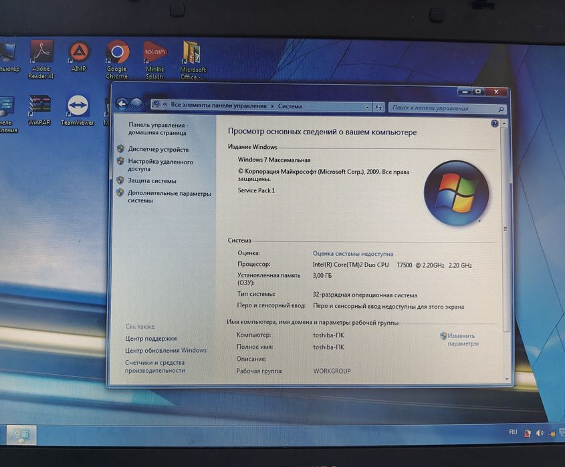Open 'Счетчики и средства производительности' link

pos(155,366)
